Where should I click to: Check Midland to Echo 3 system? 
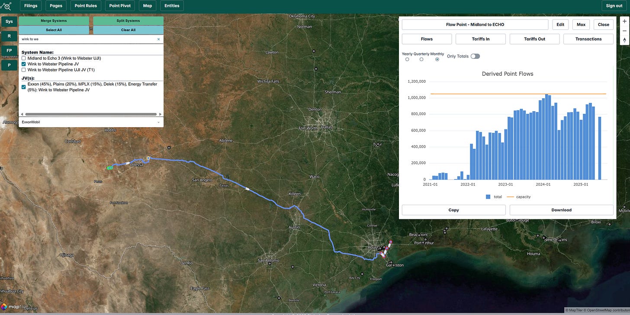tap(24, 58)
